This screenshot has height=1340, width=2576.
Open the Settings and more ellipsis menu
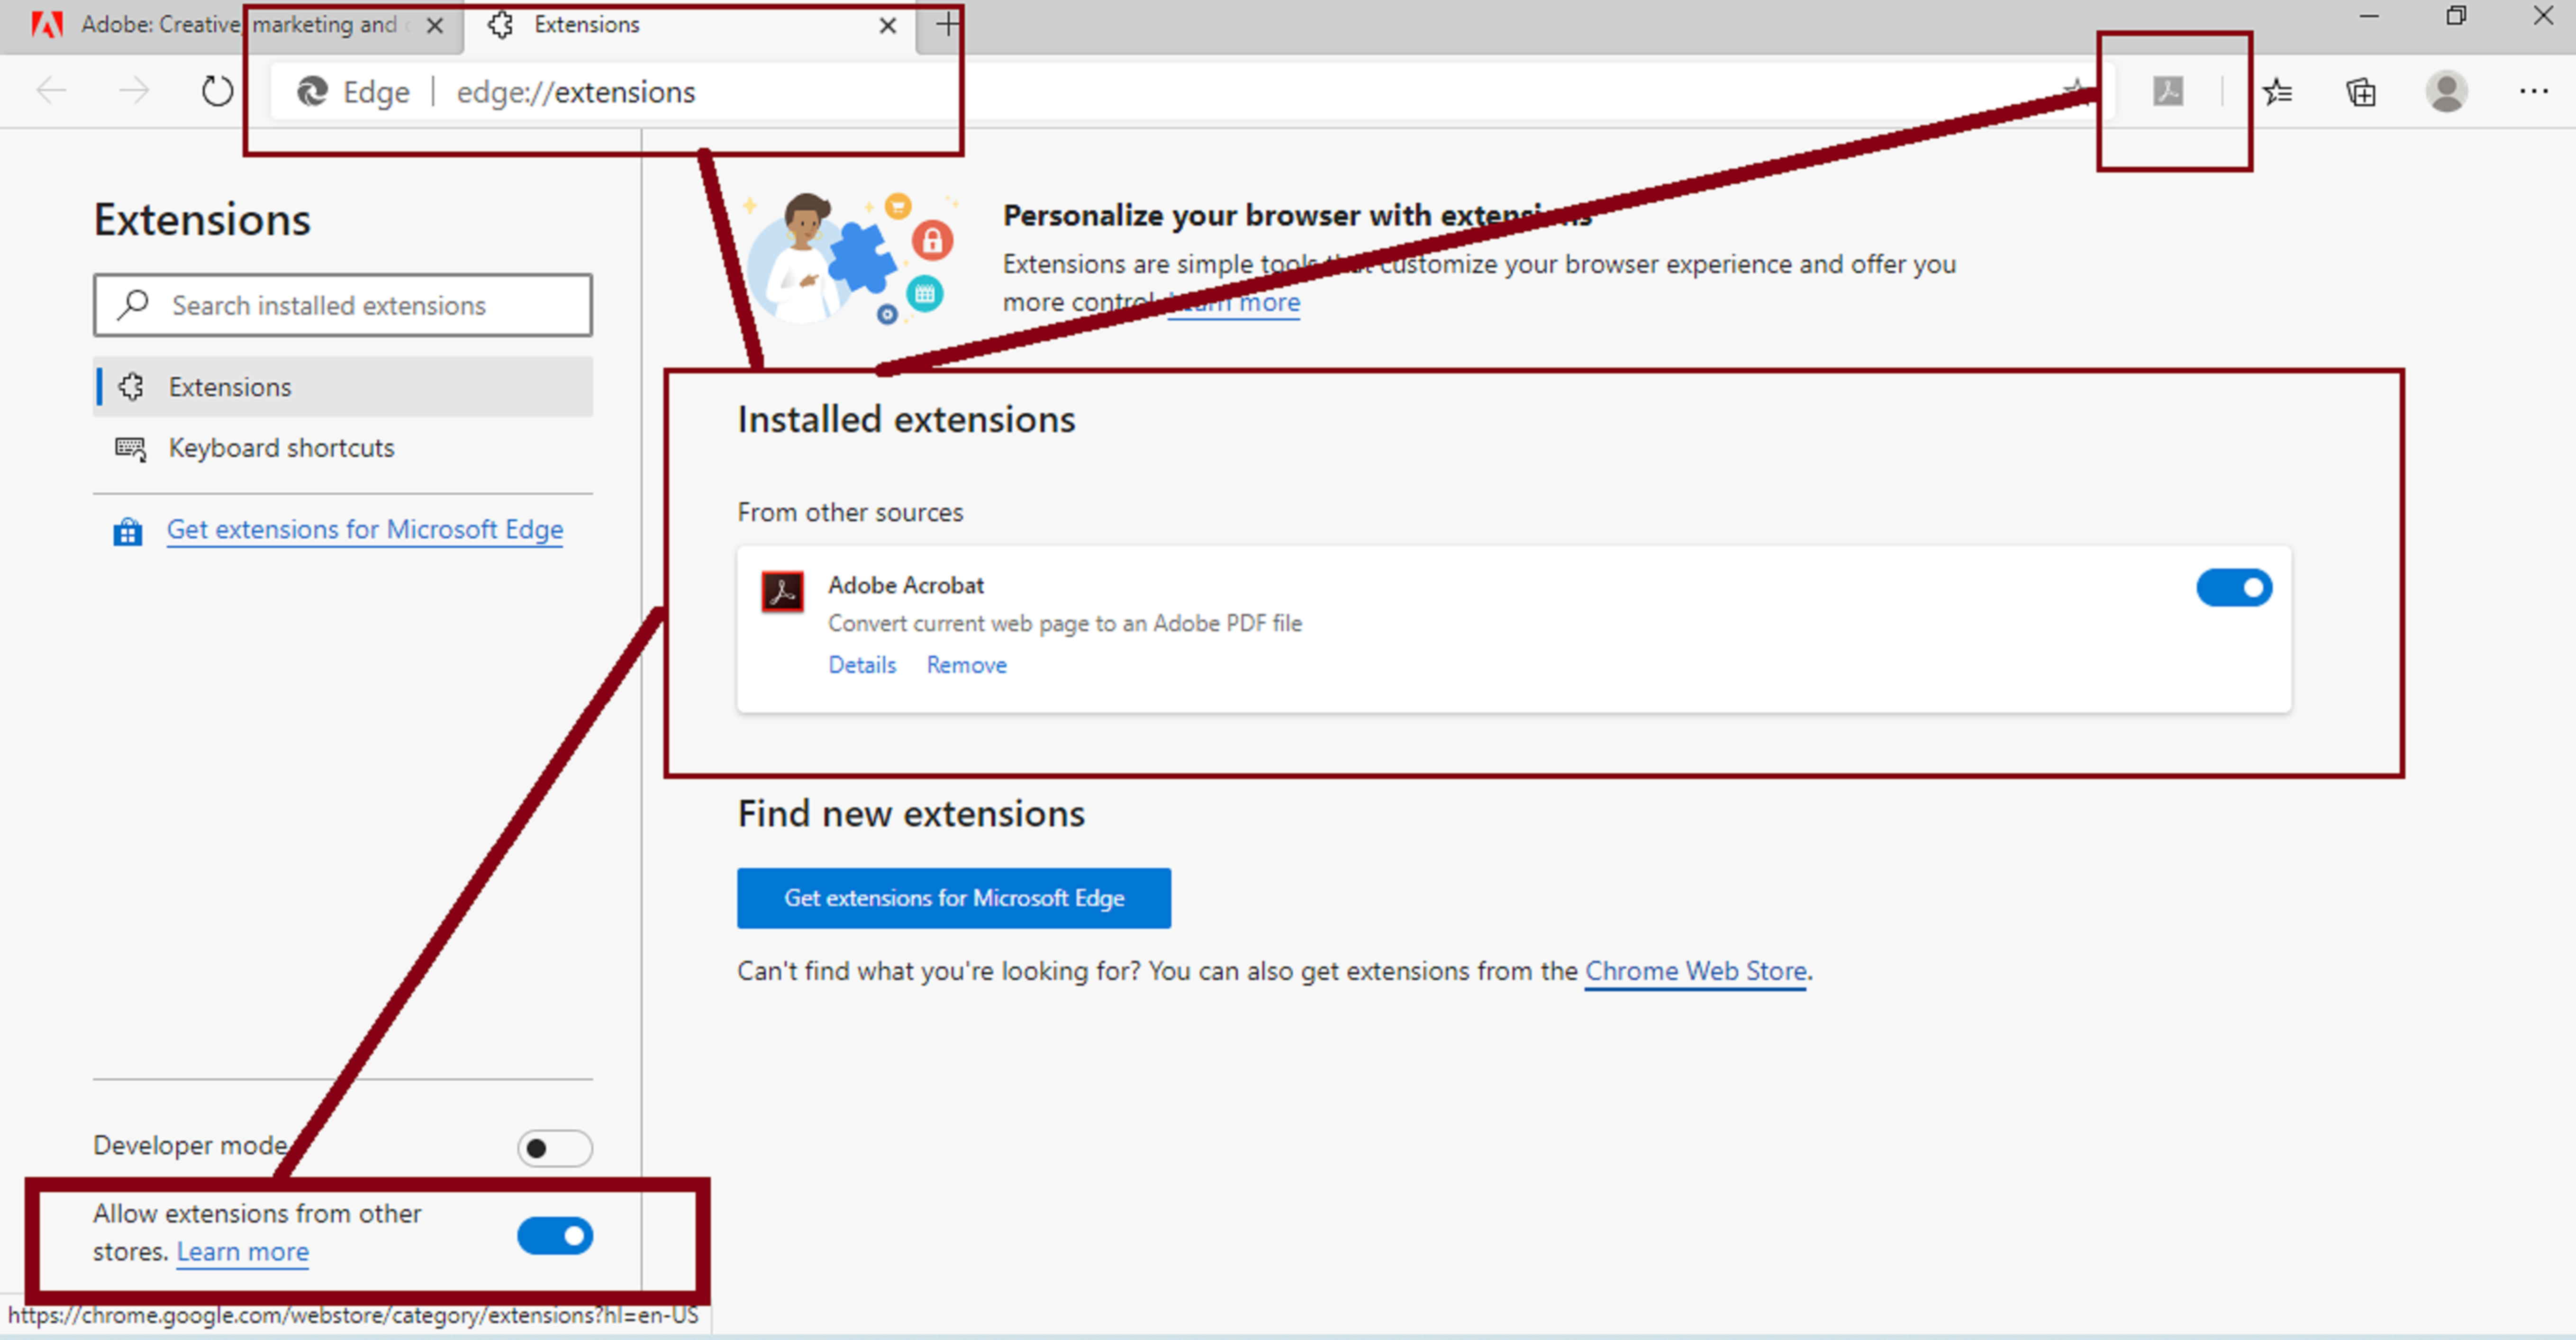point(2533,92)
